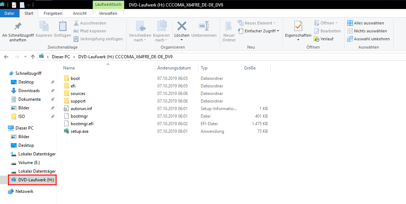Image resolution: width=406 pixels, height=204 pixels.
Task: Click the Laufwerktools contextual tab header
Action: (x=108, y=4)
